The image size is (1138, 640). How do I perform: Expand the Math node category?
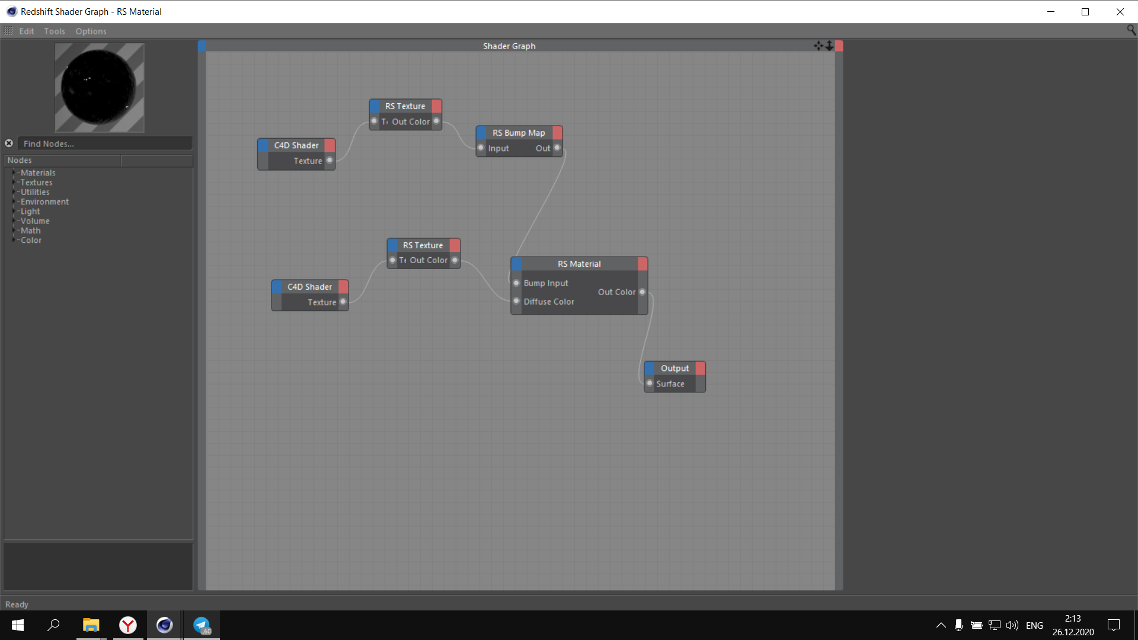click(14, 230)
